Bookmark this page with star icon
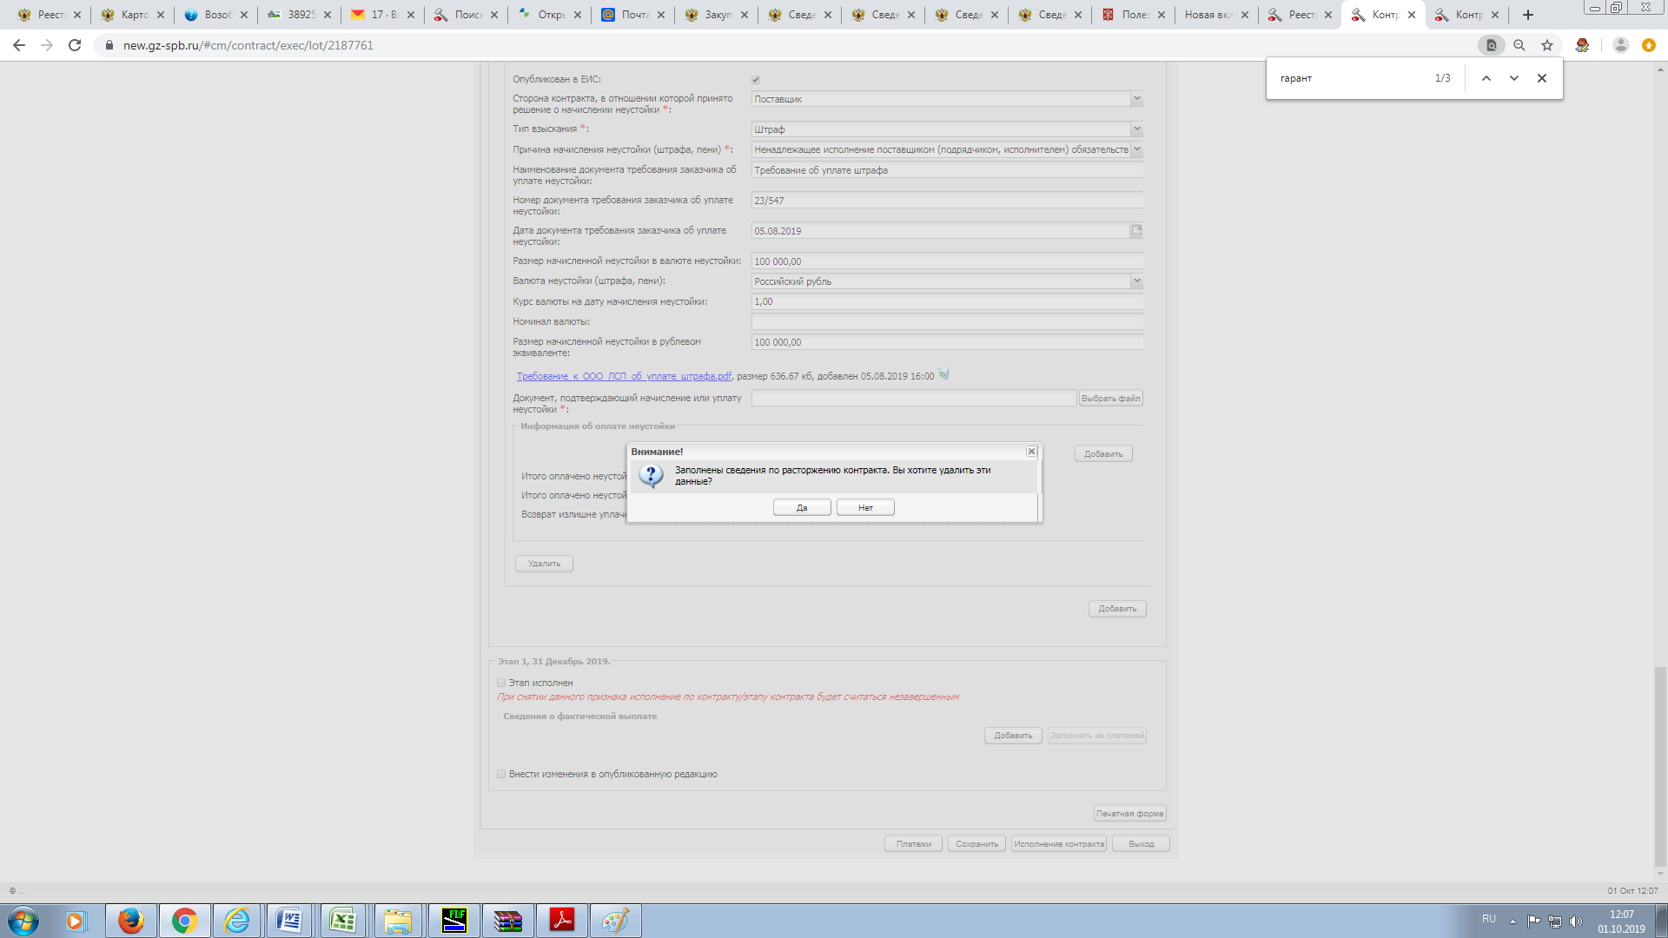Viewport: 1668px width, 938px height. (x=1547, y=45)
